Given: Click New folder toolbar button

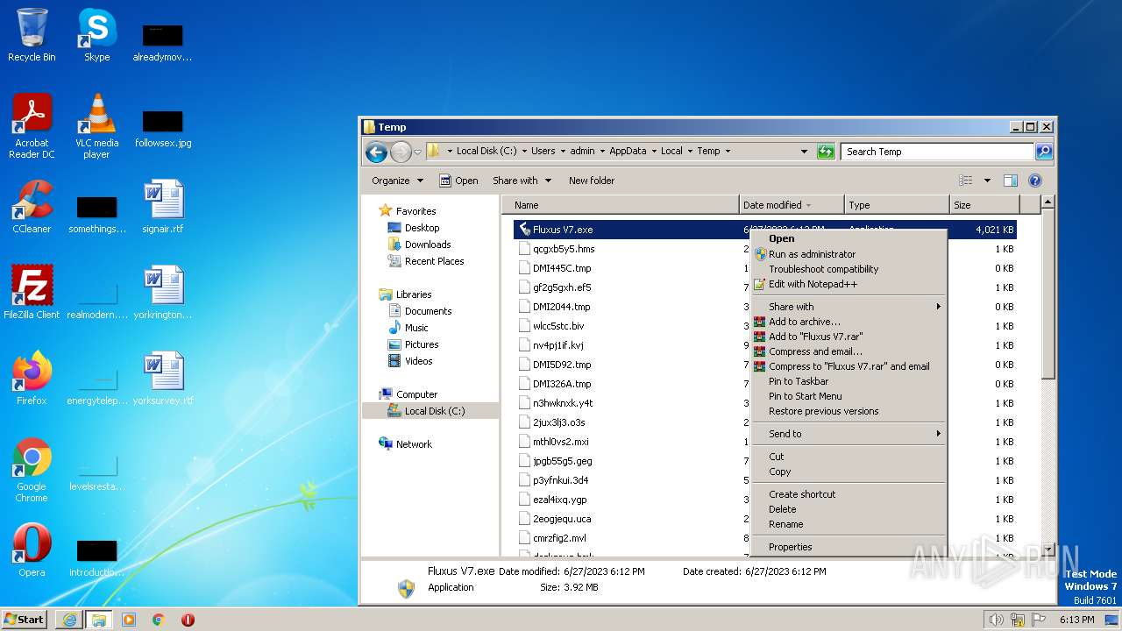Looking at the screenshot, I should (x=591, y=181).
